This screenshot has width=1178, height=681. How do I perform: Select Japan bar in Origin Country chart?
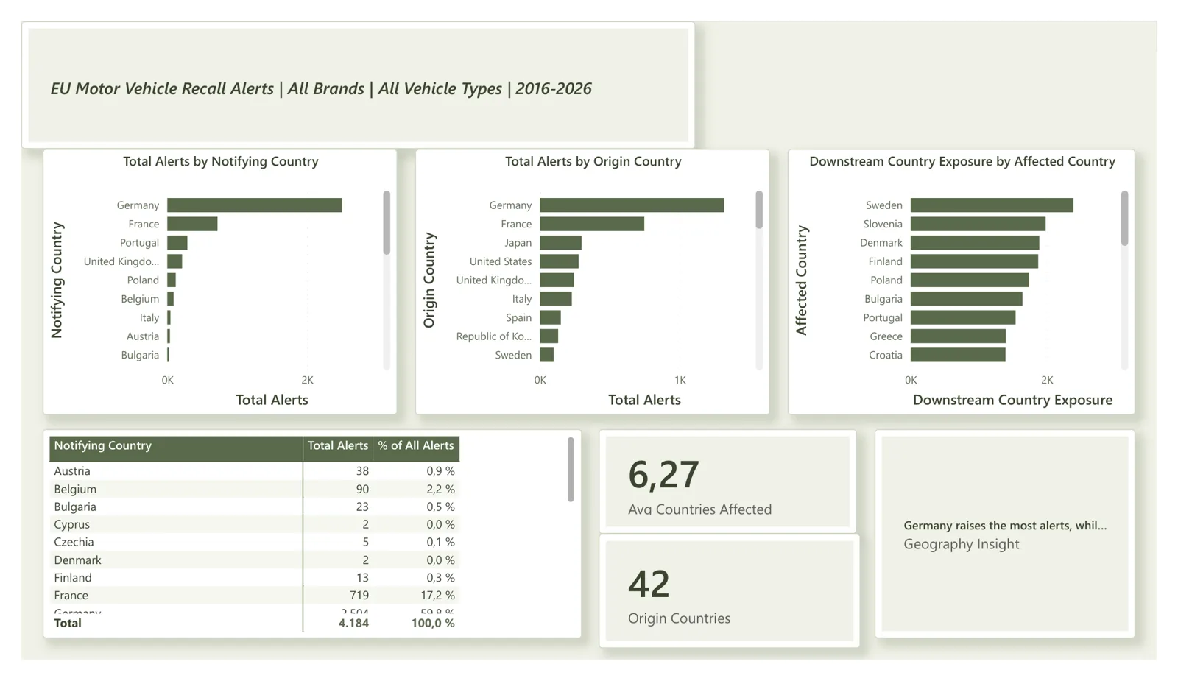coord(560,243)
